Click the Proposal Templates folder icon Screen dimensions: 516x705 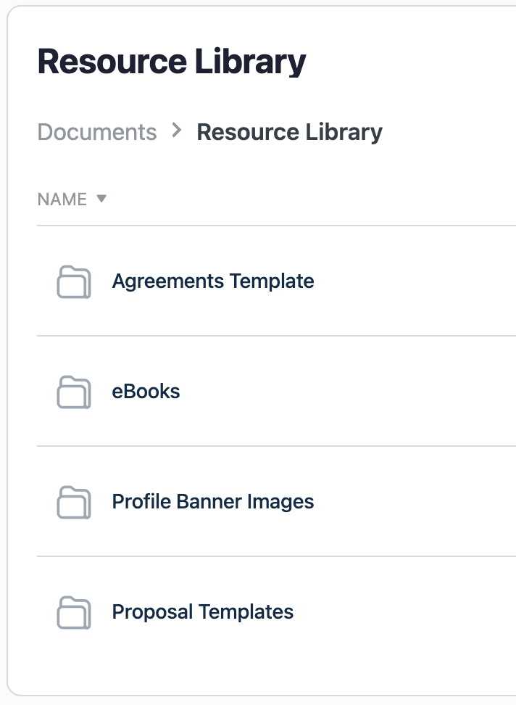click(x=72, y=613)
